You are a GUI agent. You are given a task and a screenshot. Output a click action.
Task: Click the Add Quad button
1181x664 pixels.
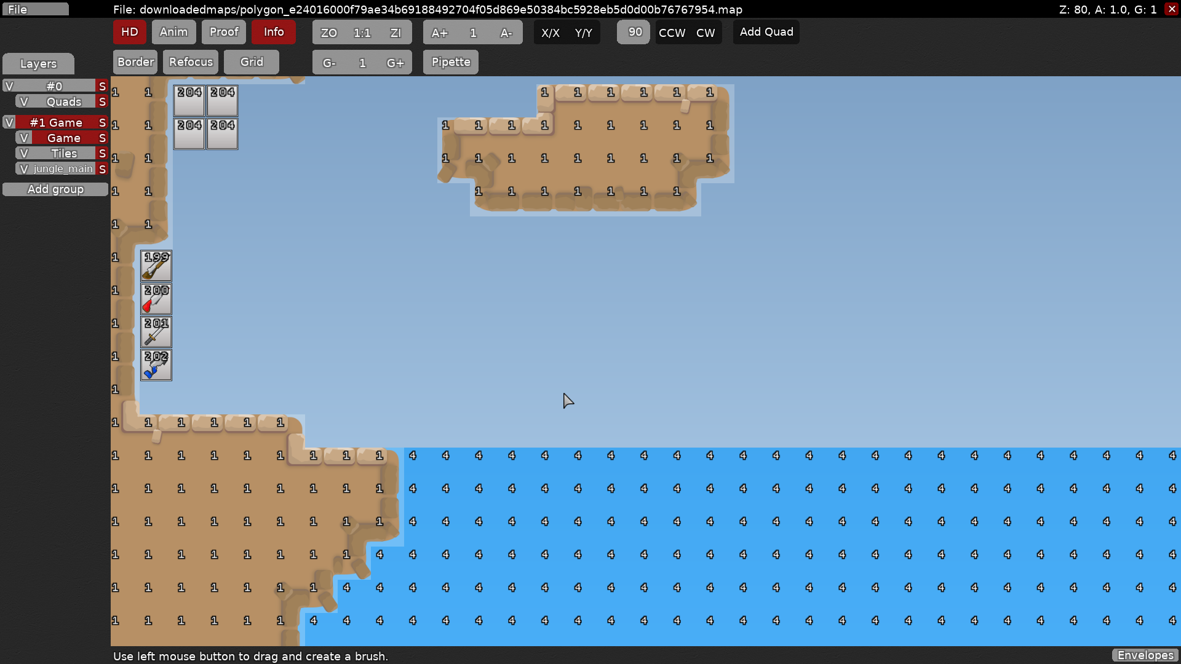click(766, 32)
